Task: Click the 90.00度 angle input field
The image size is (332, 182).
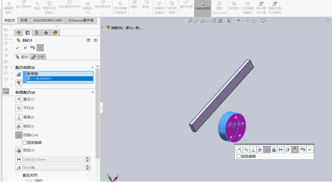Action: tap(54, 168)
